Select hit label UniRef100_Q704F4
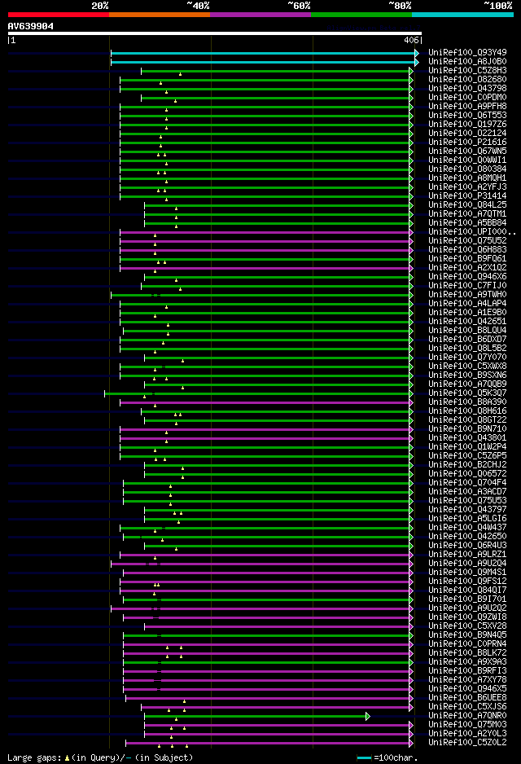Image resolution: width=521 pixels, height=764 pixels. (x=467, y=482)
